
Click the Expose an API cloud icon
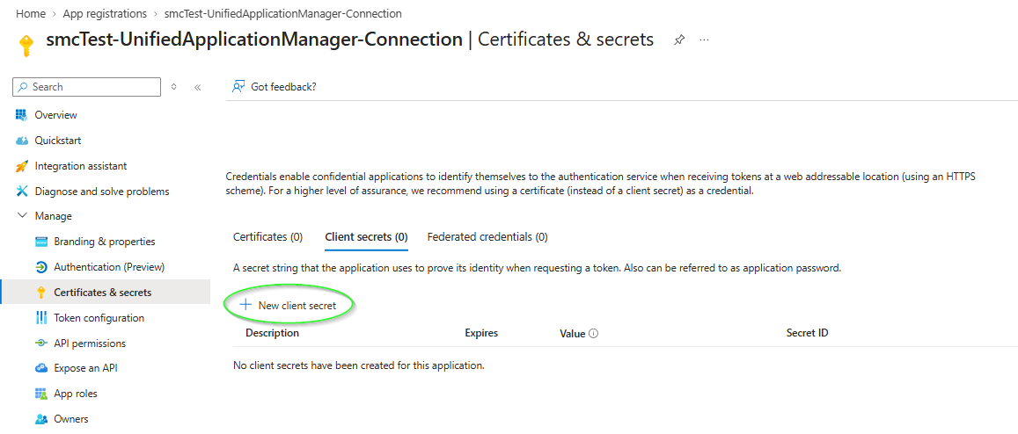40,368
